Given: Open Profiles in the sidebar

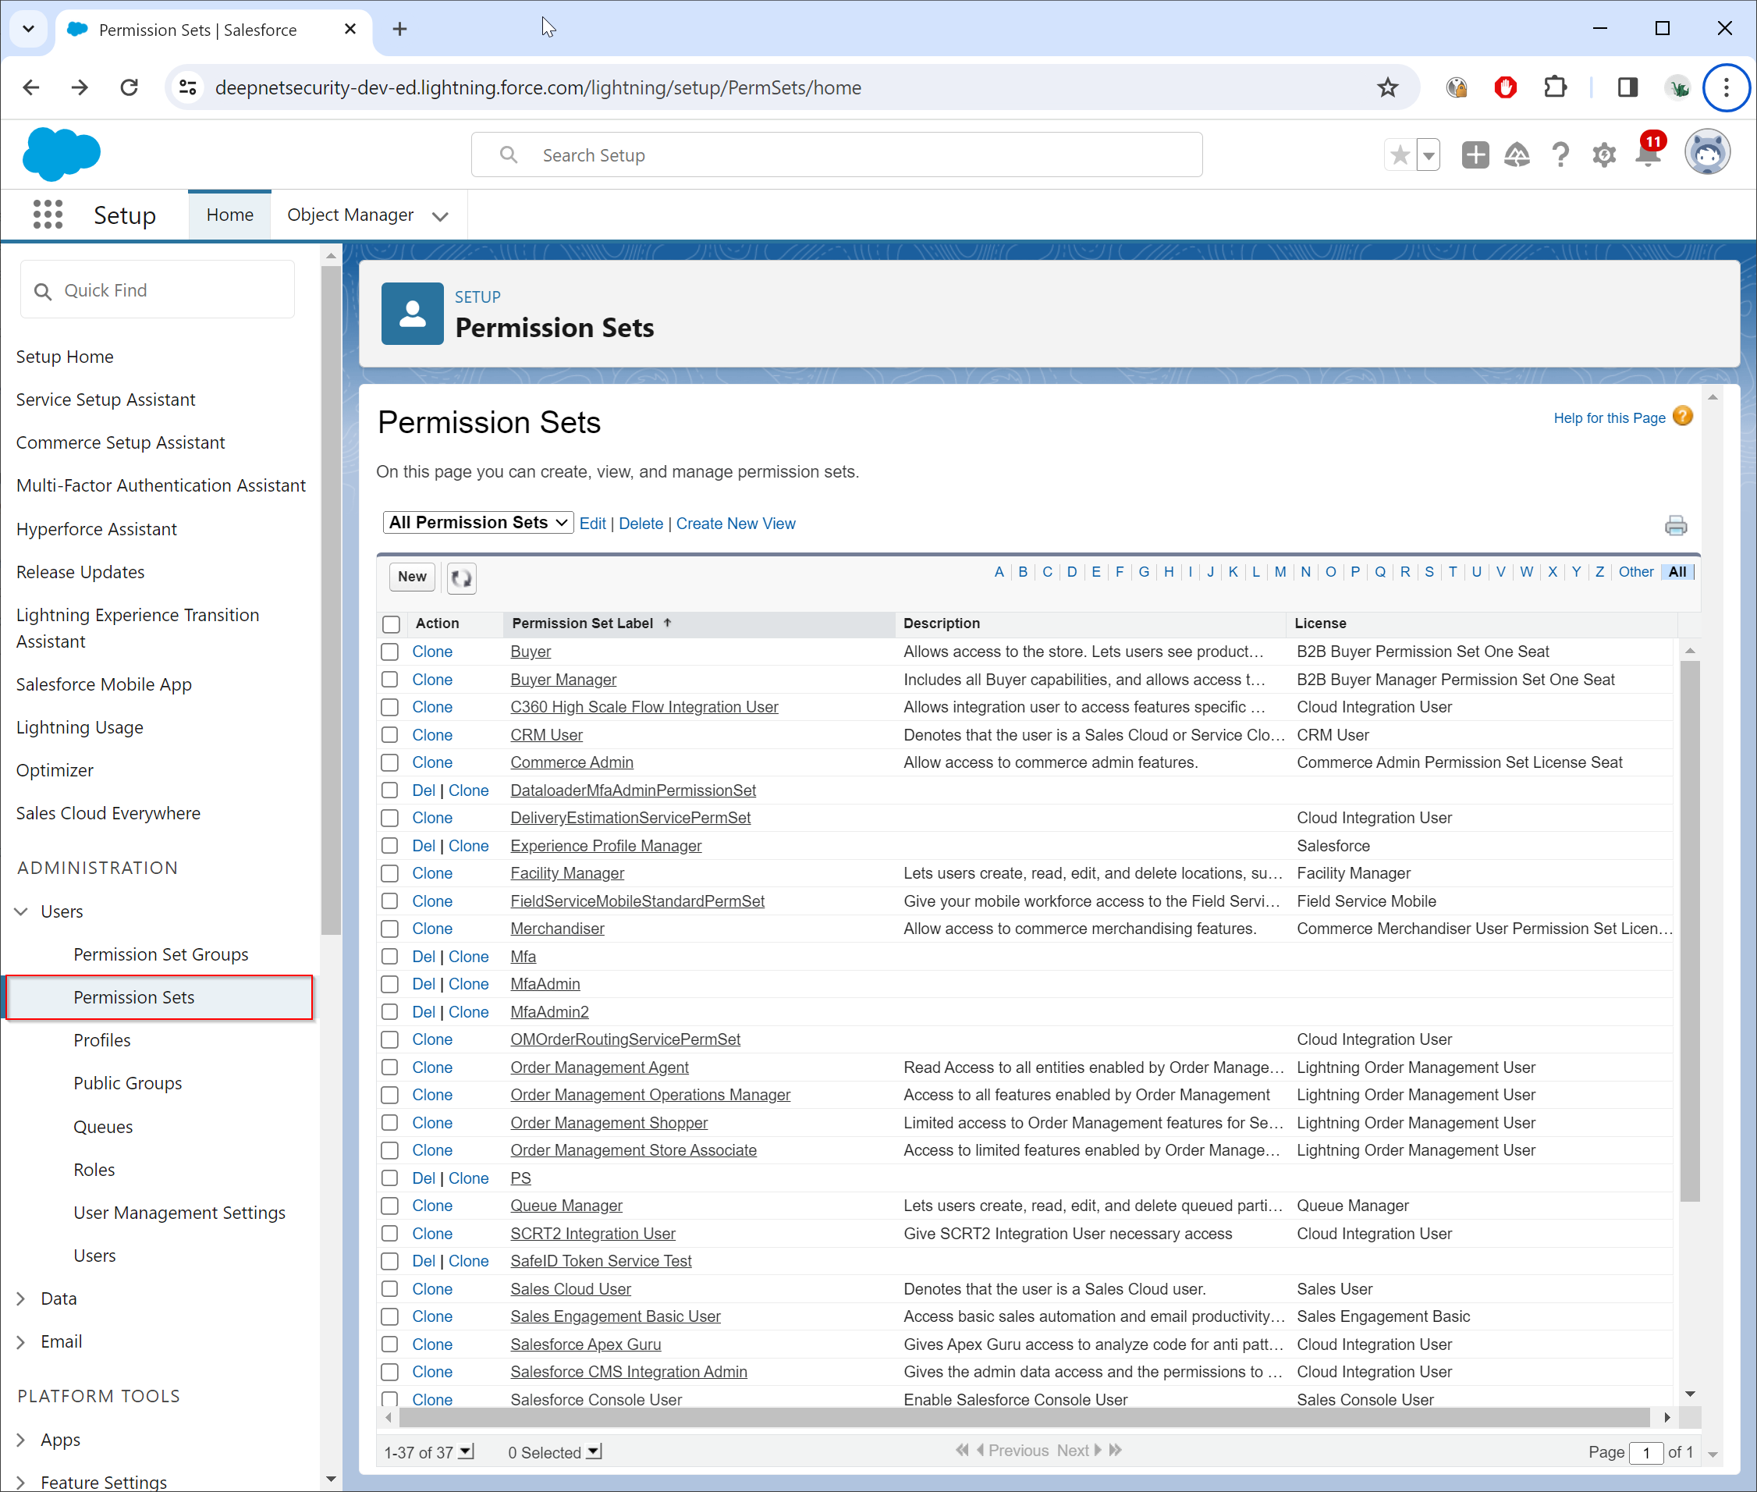Looking at the screenshot, I should coord(101,1039).
